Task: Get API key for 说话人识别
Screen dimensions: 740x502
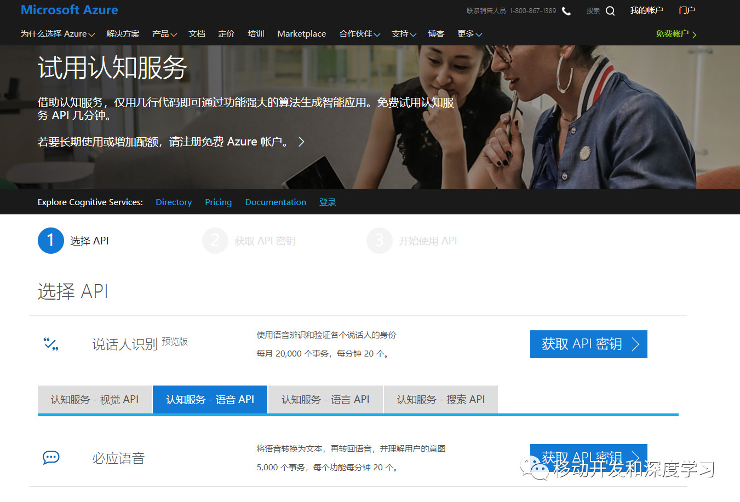Action: pyautogui.click(x=589, y=344)
